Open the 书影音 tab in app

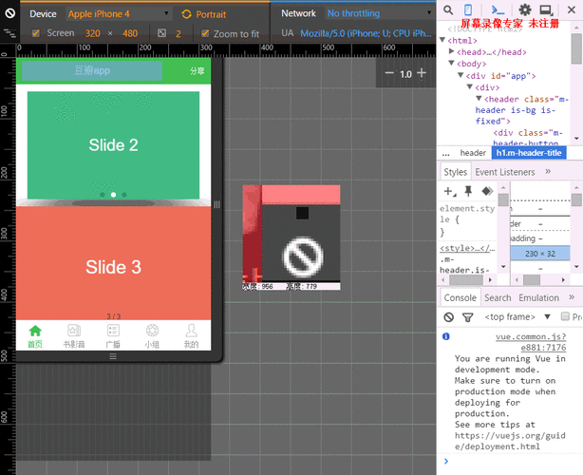click(74, 331)
